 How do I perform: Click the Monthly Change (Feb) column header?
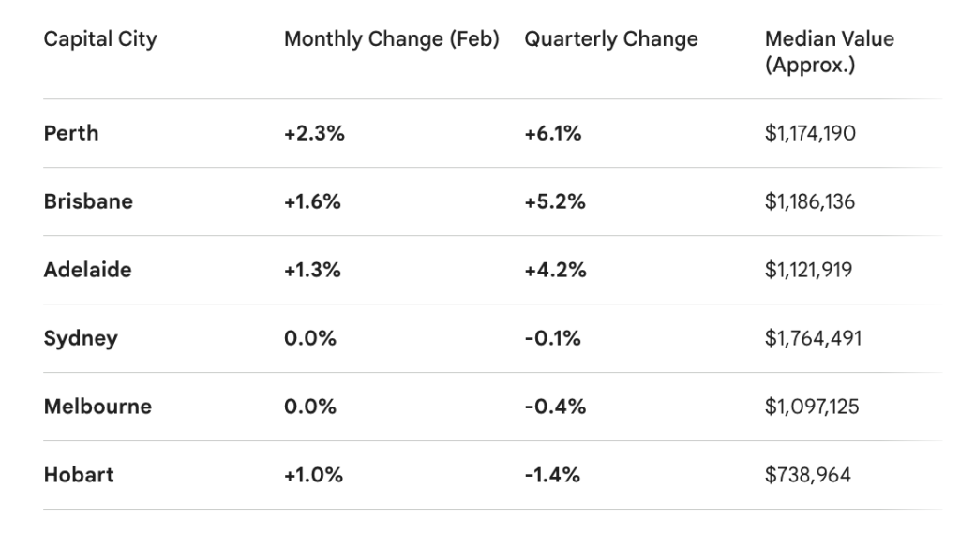tap(392, 39)
